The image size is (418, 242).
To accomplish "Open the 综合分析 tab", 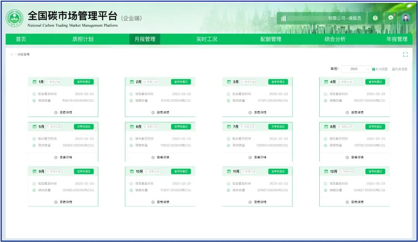I will pos(335,39).
